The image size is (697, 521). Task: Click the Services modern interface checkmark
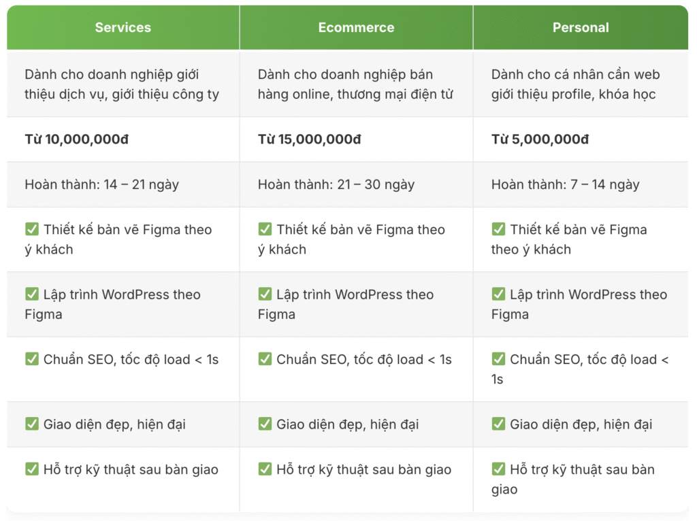point(32,424)
